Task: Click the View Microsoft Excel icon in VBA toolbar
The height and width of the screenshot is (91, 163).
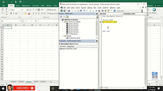Action: [62, 11]
